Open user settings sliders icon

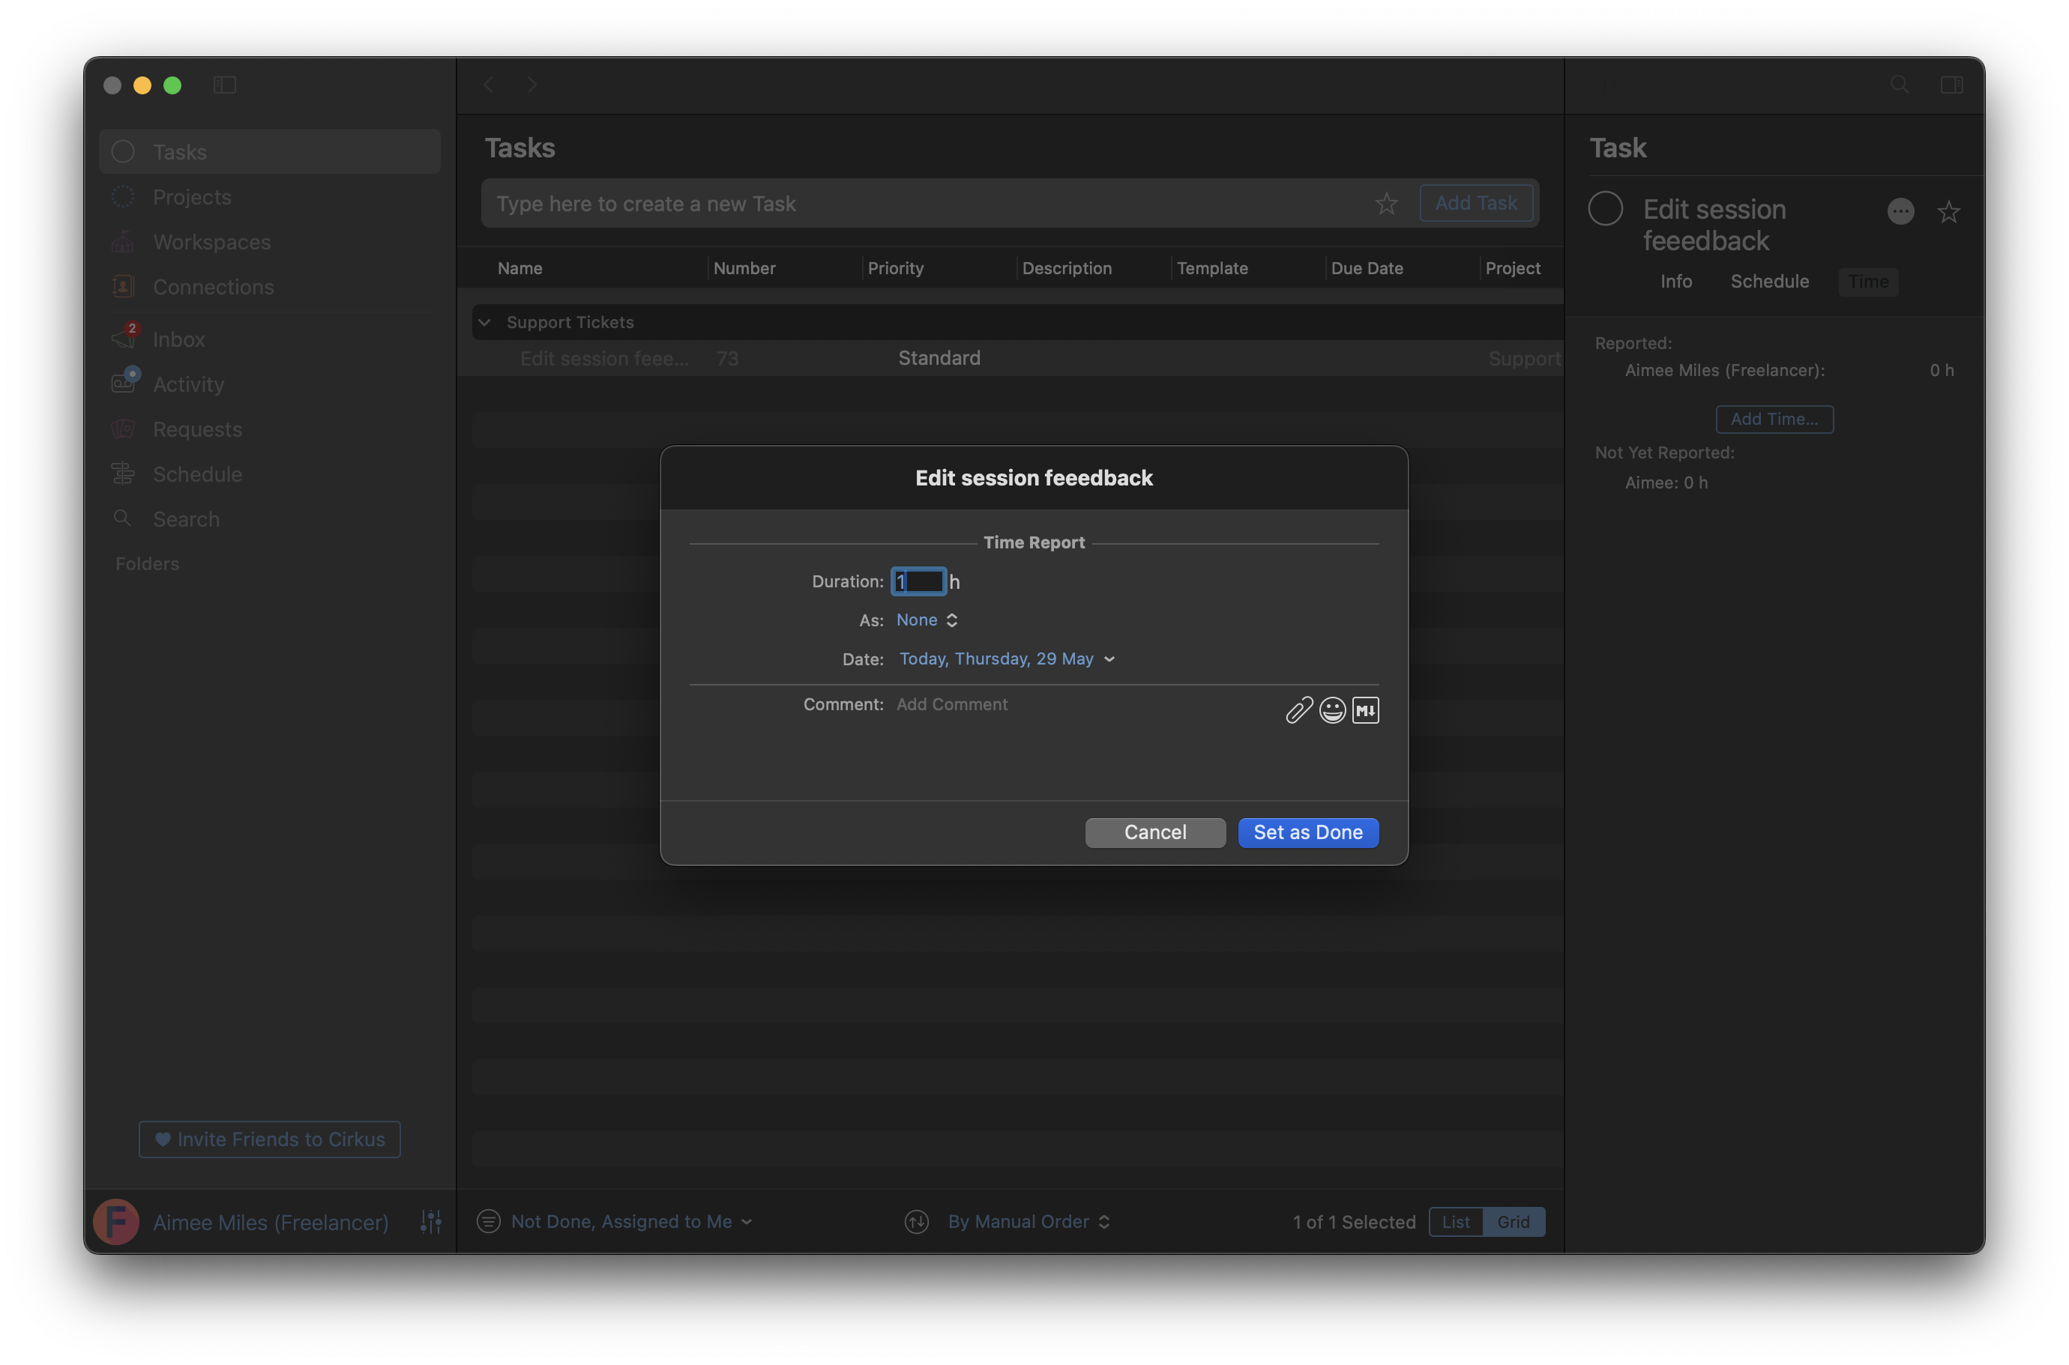(430, 1221)
